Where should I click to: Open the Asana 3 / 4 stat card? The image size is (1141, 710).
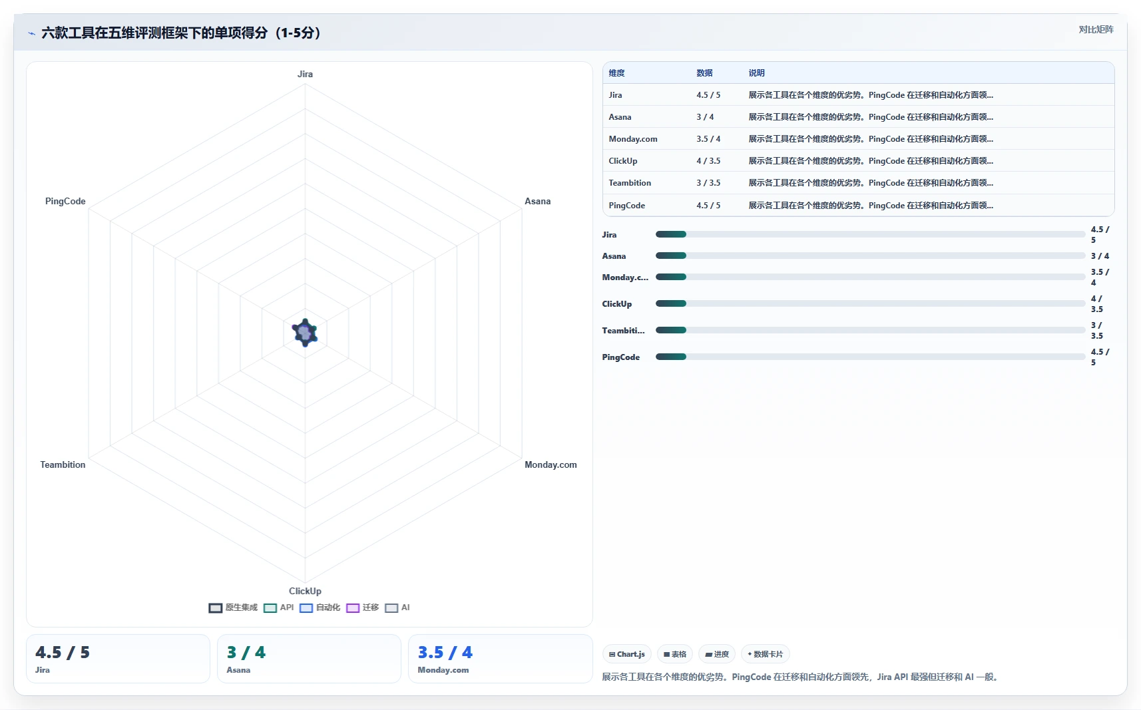[x=309, y=659]
